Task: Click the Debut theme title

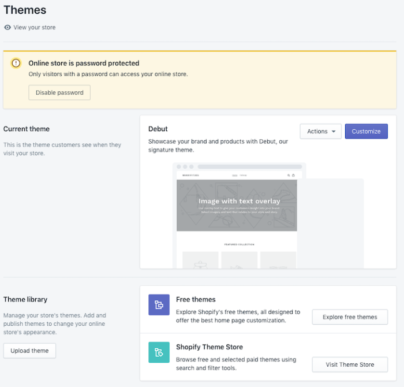Action: 158,129
